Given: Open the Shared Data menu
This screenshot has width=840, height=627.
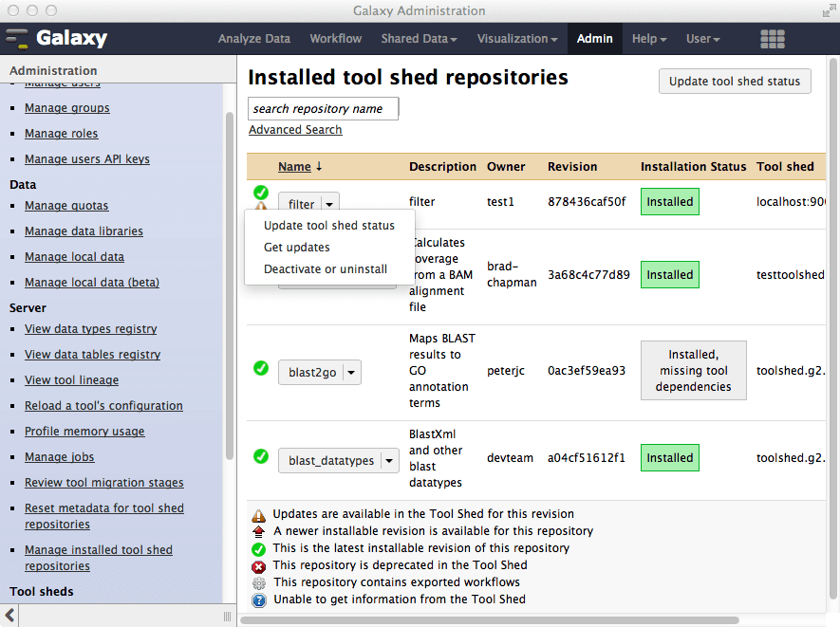Looking at the screenshot, I should pos(419,39).
